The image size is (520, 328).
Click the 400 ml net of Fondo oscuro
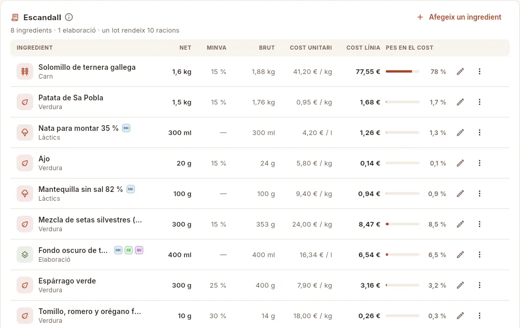tap(180, 255)
